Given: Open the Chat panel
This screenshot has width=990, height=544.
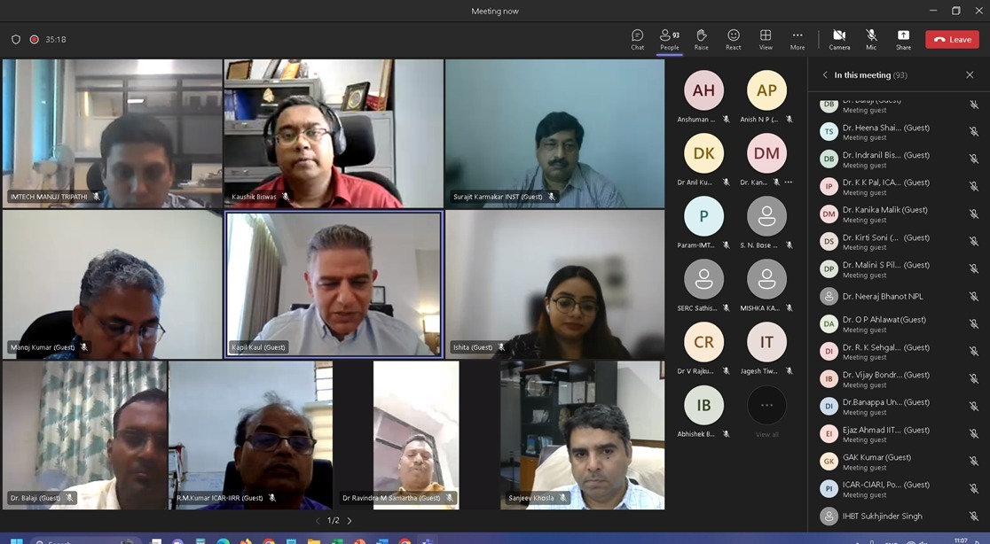Looking at the screenshot, I should click(637, 39).
